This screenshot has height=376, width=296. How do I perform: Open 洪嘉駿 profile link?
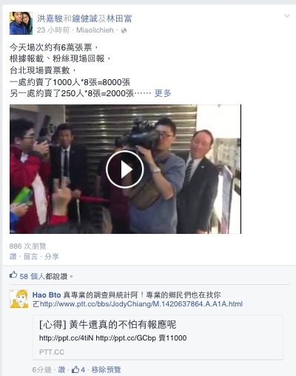click(50, 19)
